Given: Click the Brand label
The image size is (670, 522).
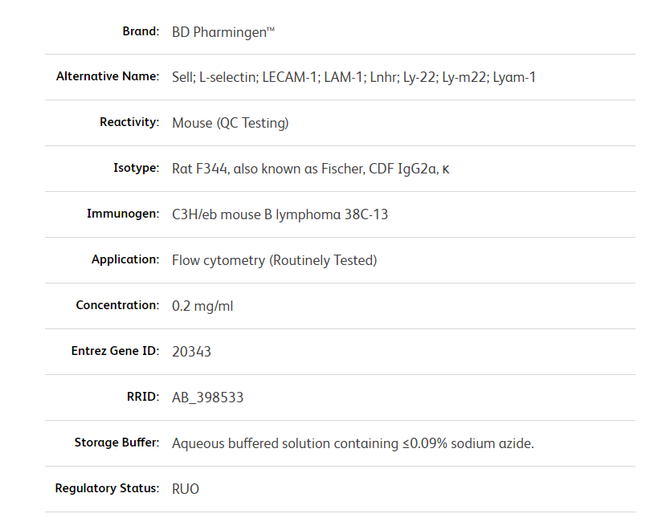Looking at the screenshot, I should click(141, 31).
